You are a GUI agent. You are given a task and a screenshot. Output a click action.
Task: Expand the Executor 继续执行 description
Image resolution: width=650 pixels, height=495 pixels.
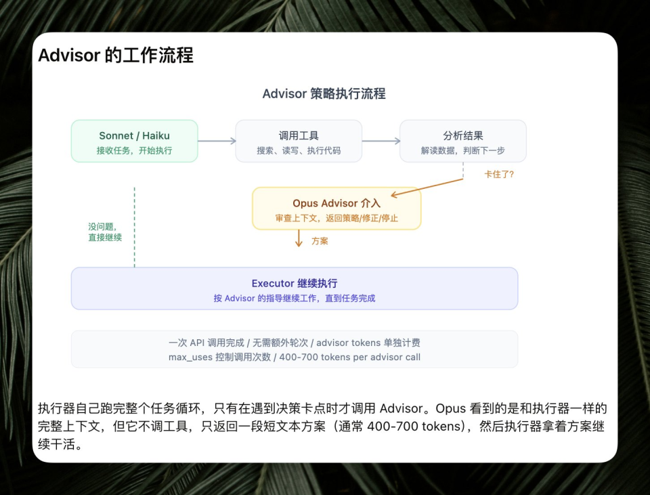coord(294,297)
